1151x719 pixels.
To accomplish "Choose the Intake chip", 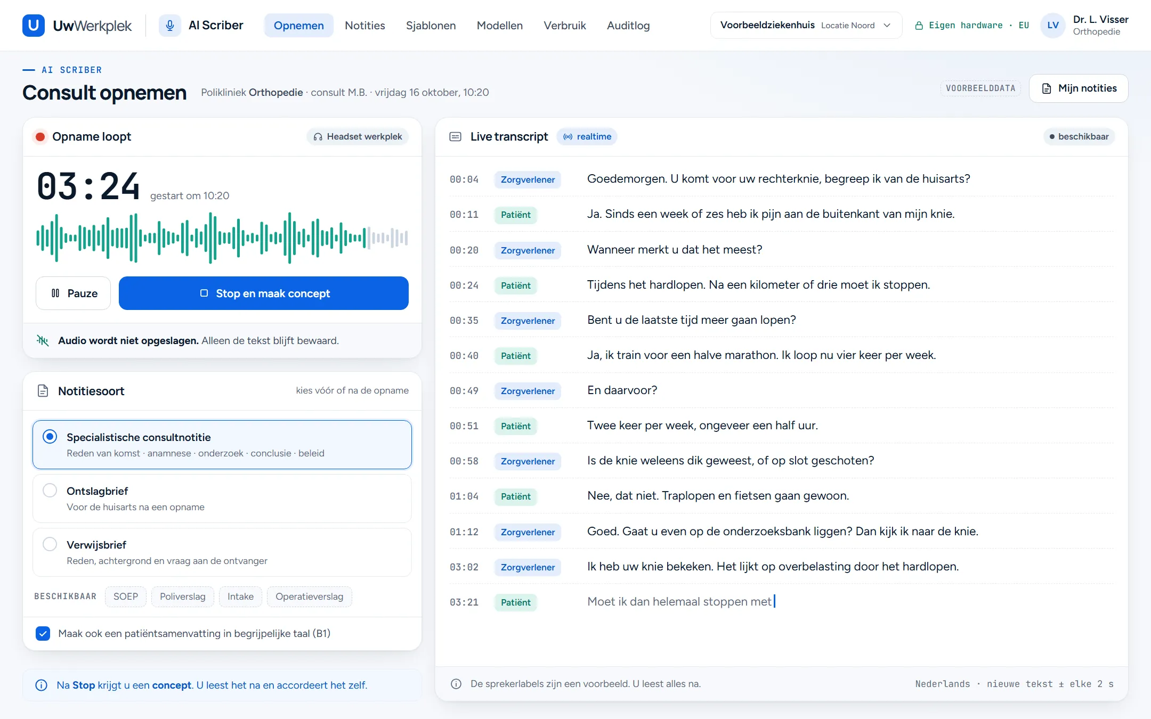I will tap(240, 597).
